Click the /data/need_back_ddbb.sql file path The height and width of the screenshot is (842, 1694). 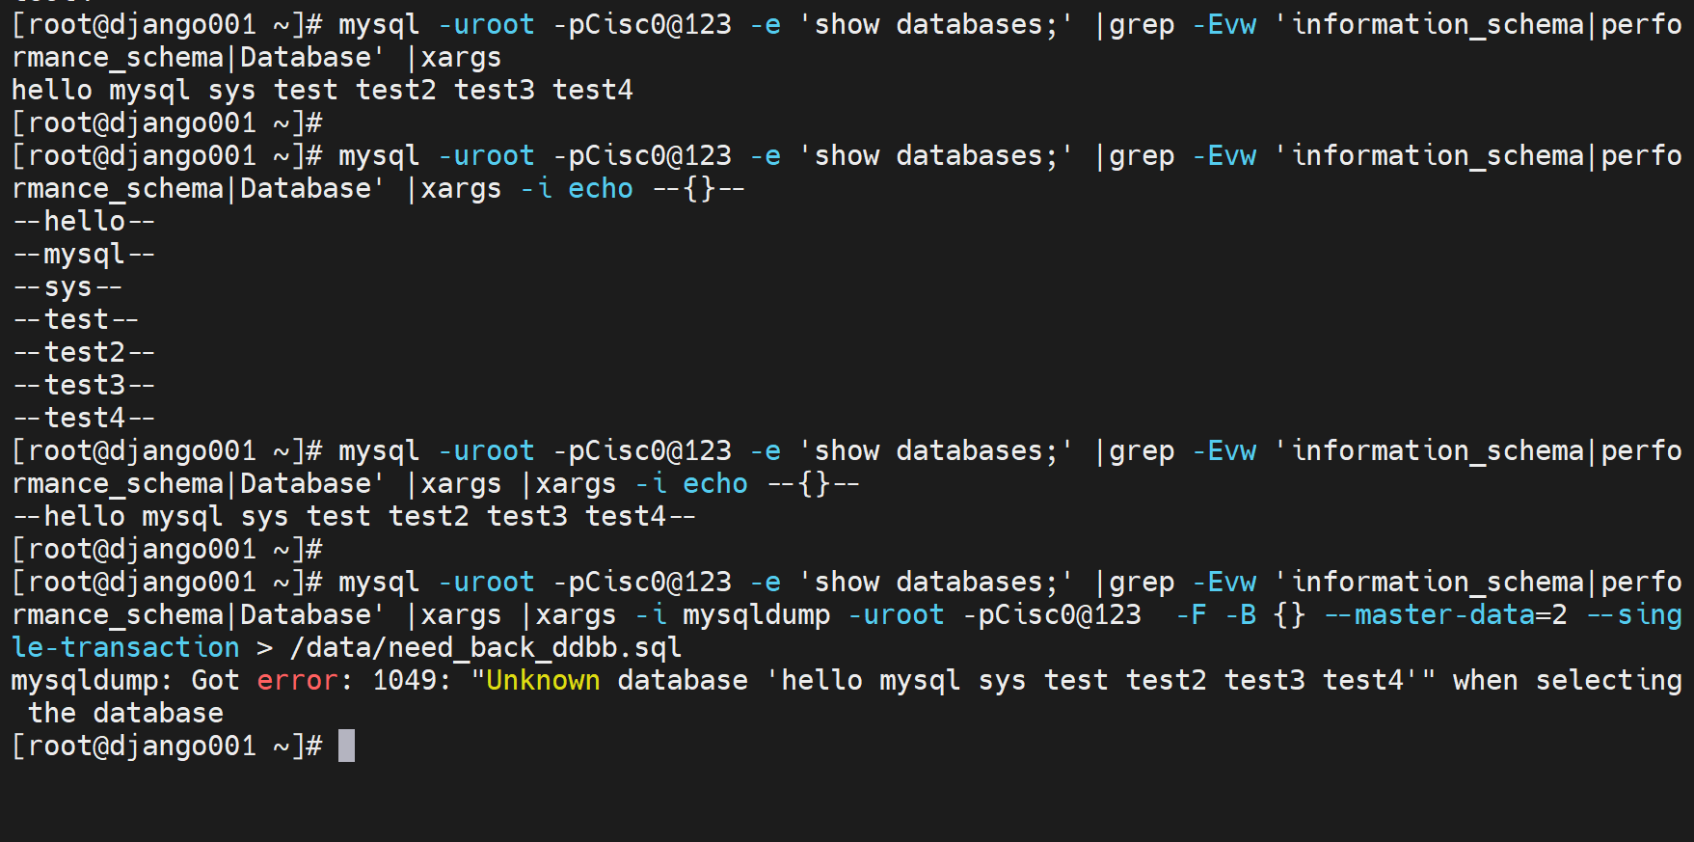coord(485,648)
